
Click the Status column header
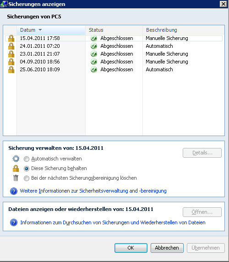pos(114,30)
